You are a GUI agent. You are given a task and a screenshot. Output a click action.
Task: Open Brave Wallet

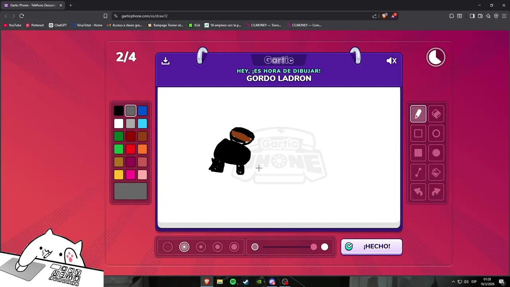480,16
